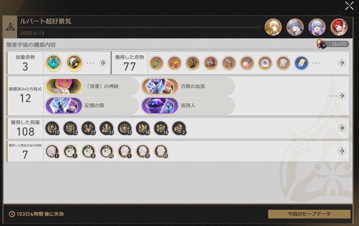This screenshot has height=226, width=359.
Task: Select the camera-lens weighted curio icon
Action: click(x=74, y=63)
